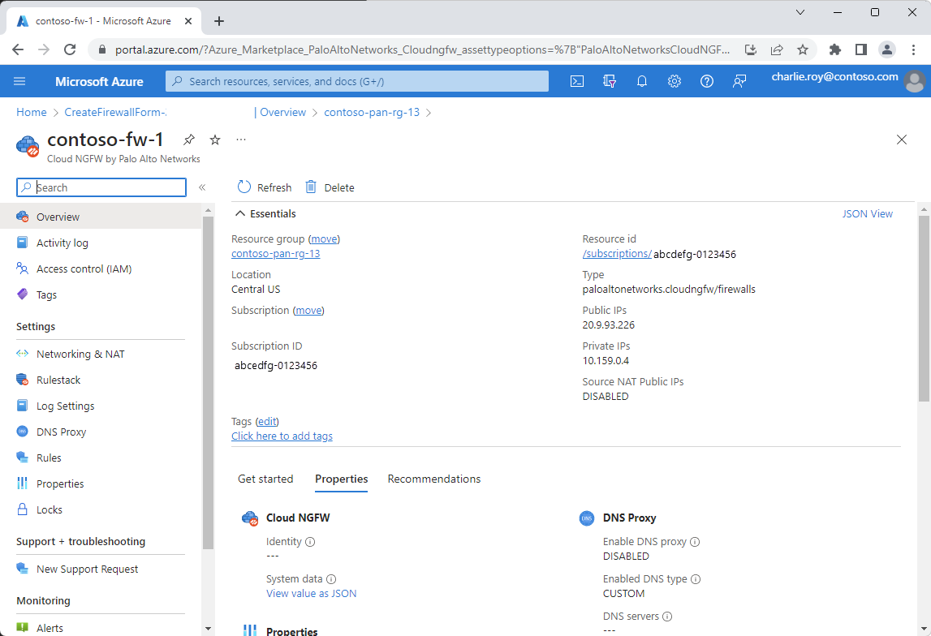The image size is (931, 636).
Task: Switch to the Get started tab
Action: click(x=265, y=479)
